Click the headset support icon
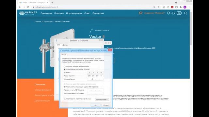209x117 pixels. pyautogui.click(x=173, y=13)
